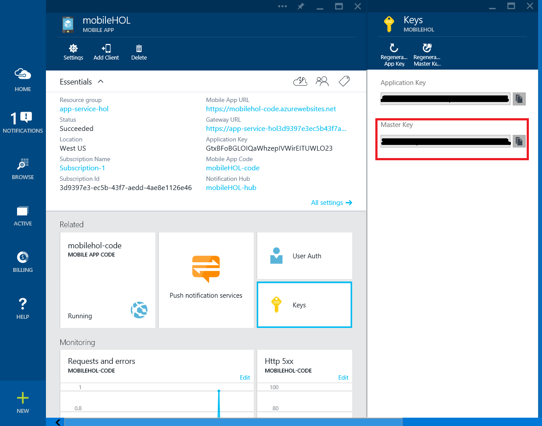542x426 pixels.
Task: Open the Gateway URL link
Action: 276,129
